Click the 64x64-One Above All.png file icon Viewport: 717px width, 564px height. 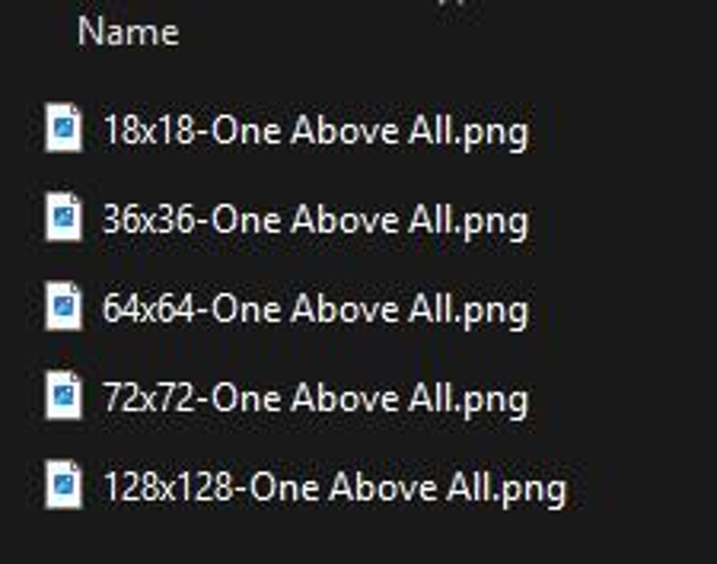64,306
